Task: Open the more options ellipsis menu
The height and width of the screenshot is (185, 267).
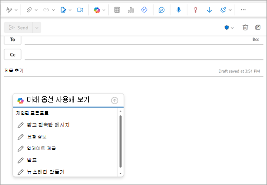Action: click(243, 10)
